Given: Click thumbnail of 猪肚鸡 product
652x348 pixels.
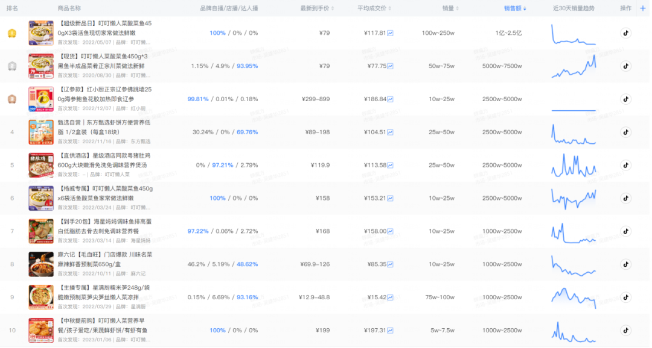Looking at the screenshot, I should pyautogui.click(x=41, y=166).
